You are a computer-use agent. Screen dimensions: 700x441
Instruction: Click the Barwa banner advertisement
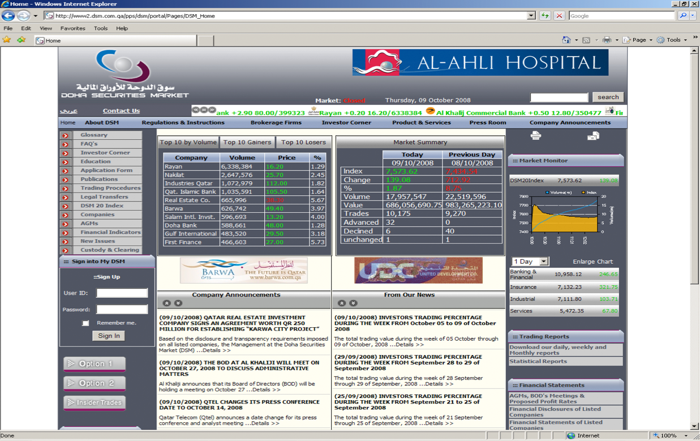click(x=244, y=270)
